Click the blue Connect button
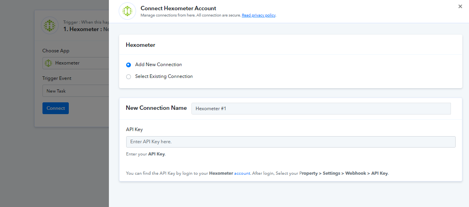This screenshot has width=469, height=207. [x=56, y=108]
